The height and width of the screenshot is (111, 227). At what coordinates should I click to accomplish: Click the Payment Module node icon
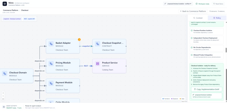click(51, 83)
